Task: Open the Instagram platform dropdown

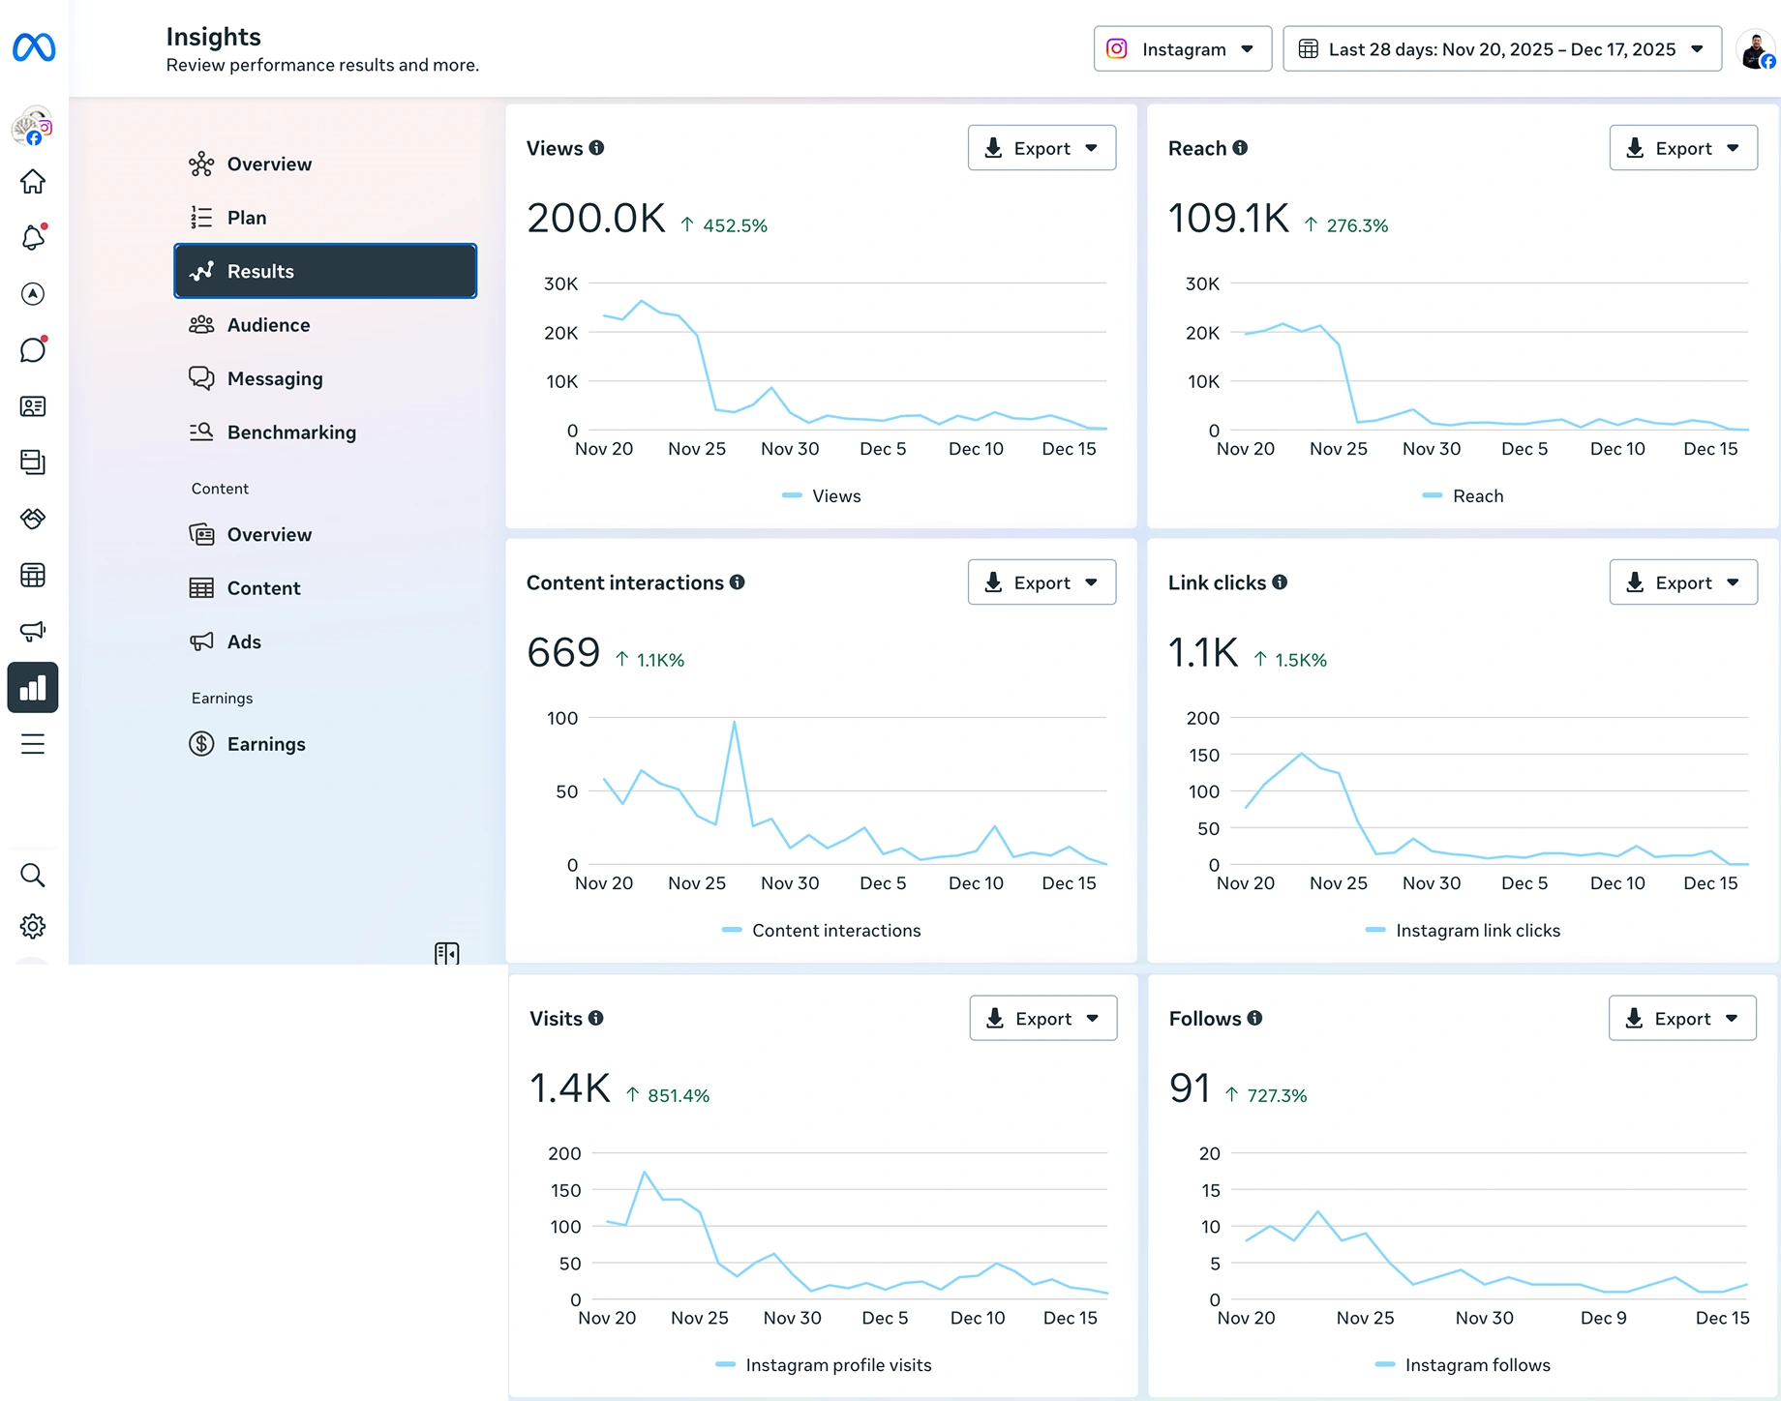Action: [x=1182, y=49]
